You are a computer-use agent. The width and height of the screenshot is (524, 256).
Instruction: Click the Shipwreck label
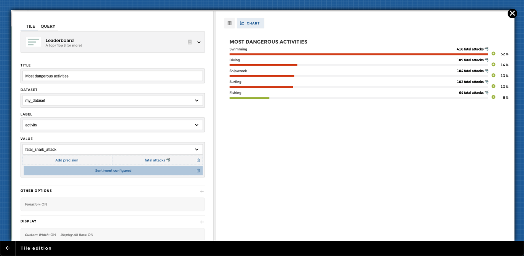tap(238, 71)
